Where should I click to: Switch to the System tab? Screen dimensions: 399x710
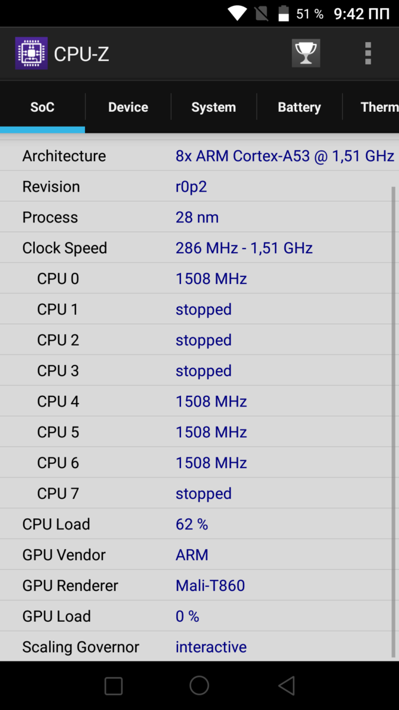[x=213, y=107]
